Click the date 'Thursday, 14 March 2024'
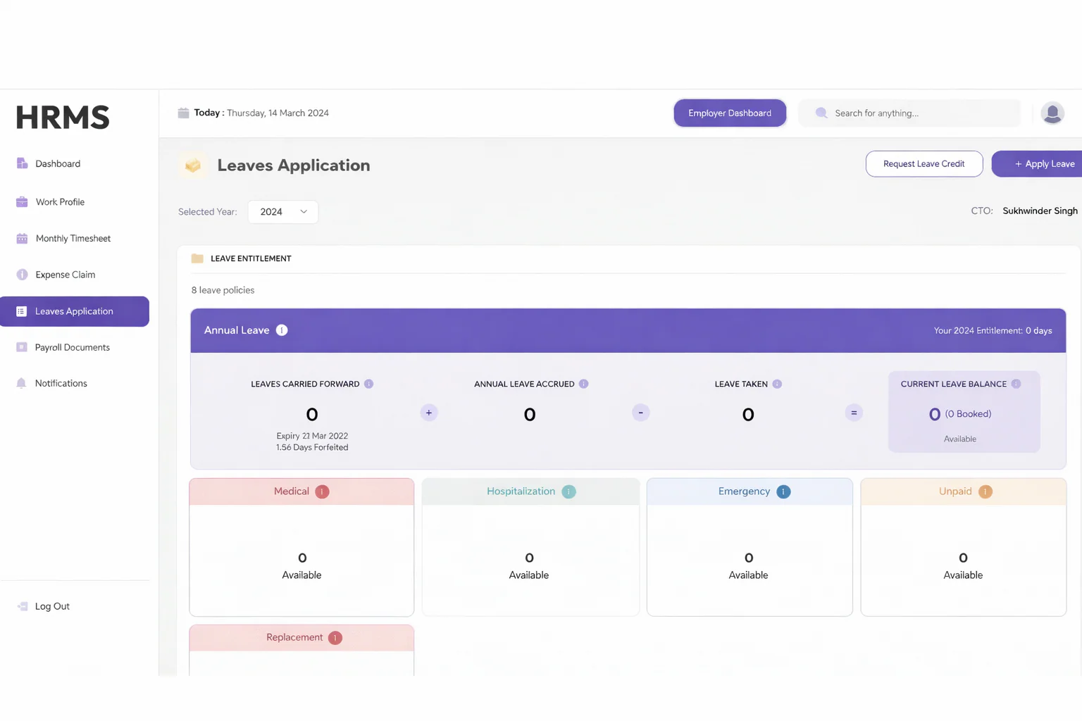This screenshot has width=1082, height=721. [x=278, y=113]
